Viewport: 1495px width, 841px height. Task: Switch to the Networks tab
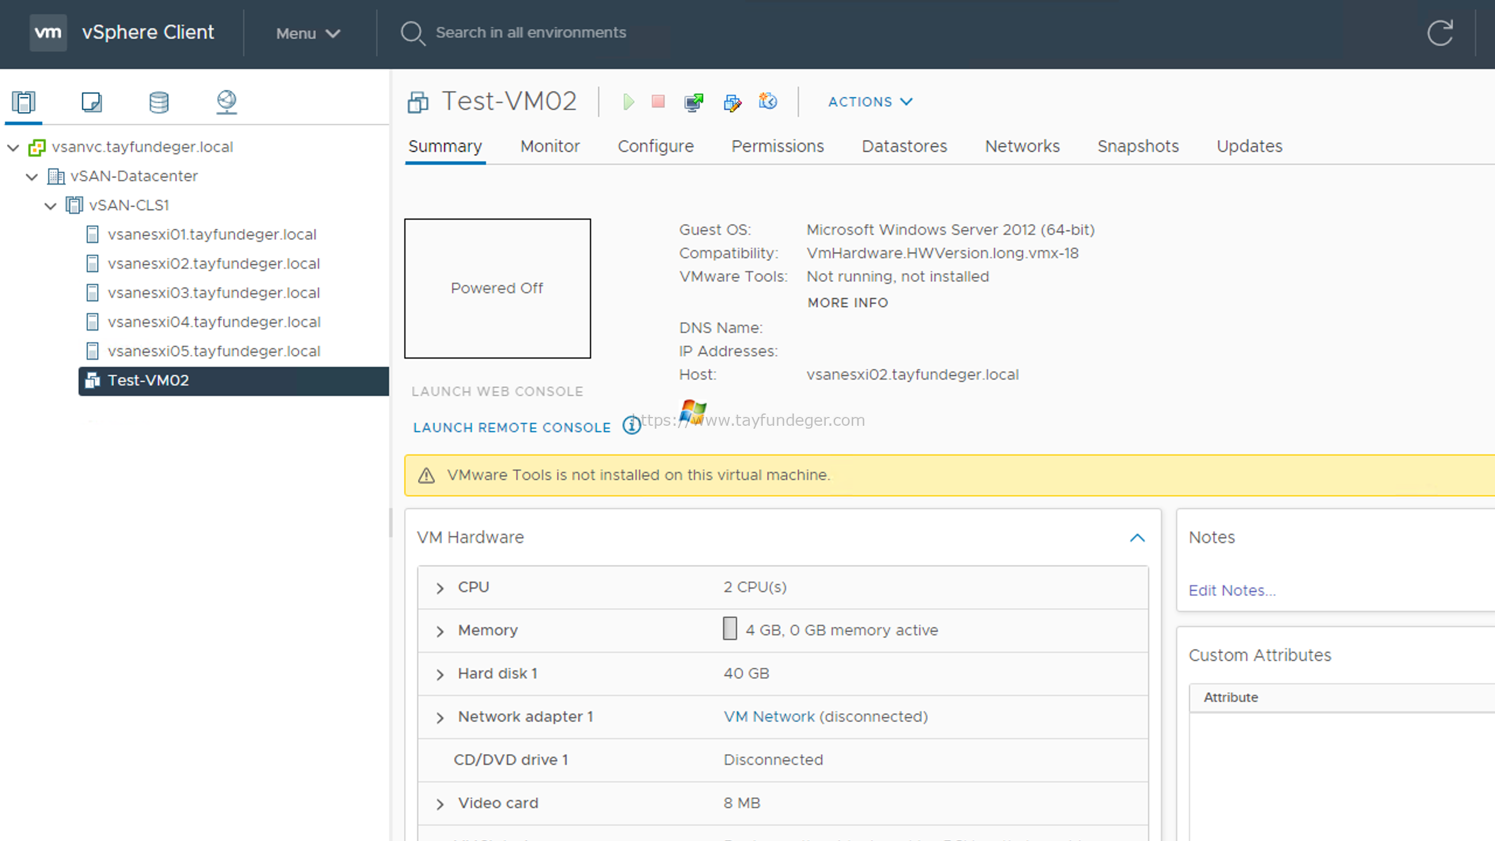(x=1022, y=146)
